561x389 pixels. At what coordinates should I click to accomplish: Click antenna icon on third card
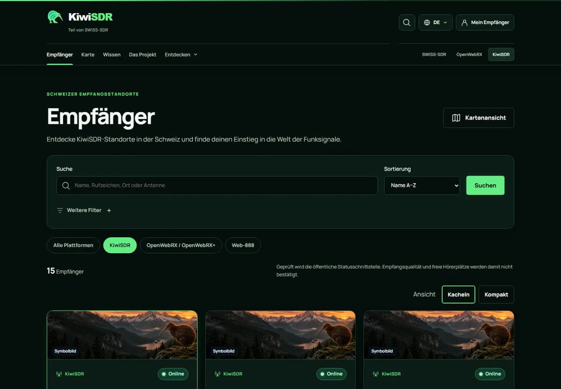click(x=376, y=374)
